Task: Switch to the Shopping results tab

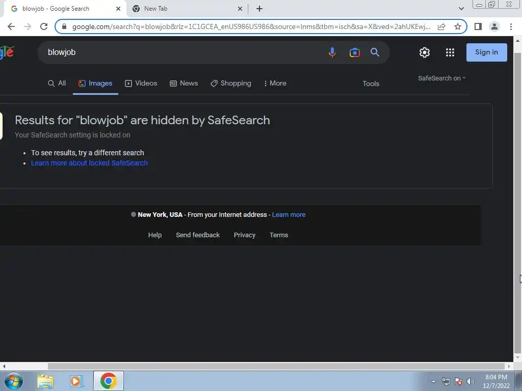Action: click(231, 83)
